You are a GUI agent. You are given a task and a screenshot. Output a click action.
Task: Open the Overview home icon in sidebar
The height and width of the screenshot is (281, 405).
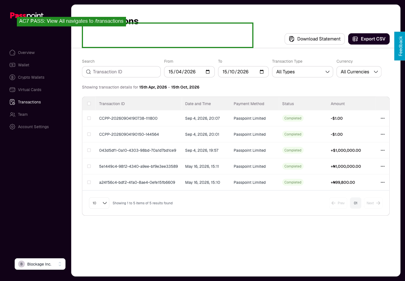click(x=12, y=53)
